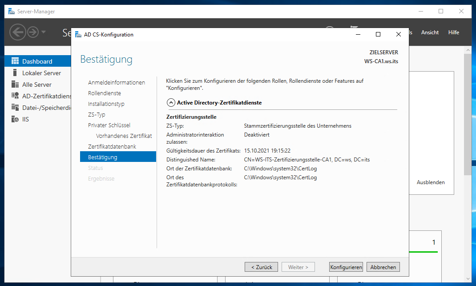Go to the Rollendienste wizard step
The image size is (476, 286).
105,93
